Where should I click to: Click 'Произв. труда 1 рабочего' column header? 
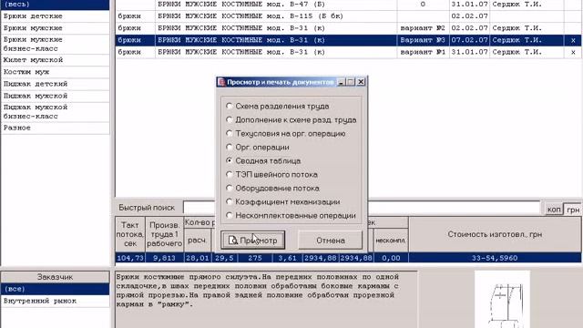click(164, 234)
